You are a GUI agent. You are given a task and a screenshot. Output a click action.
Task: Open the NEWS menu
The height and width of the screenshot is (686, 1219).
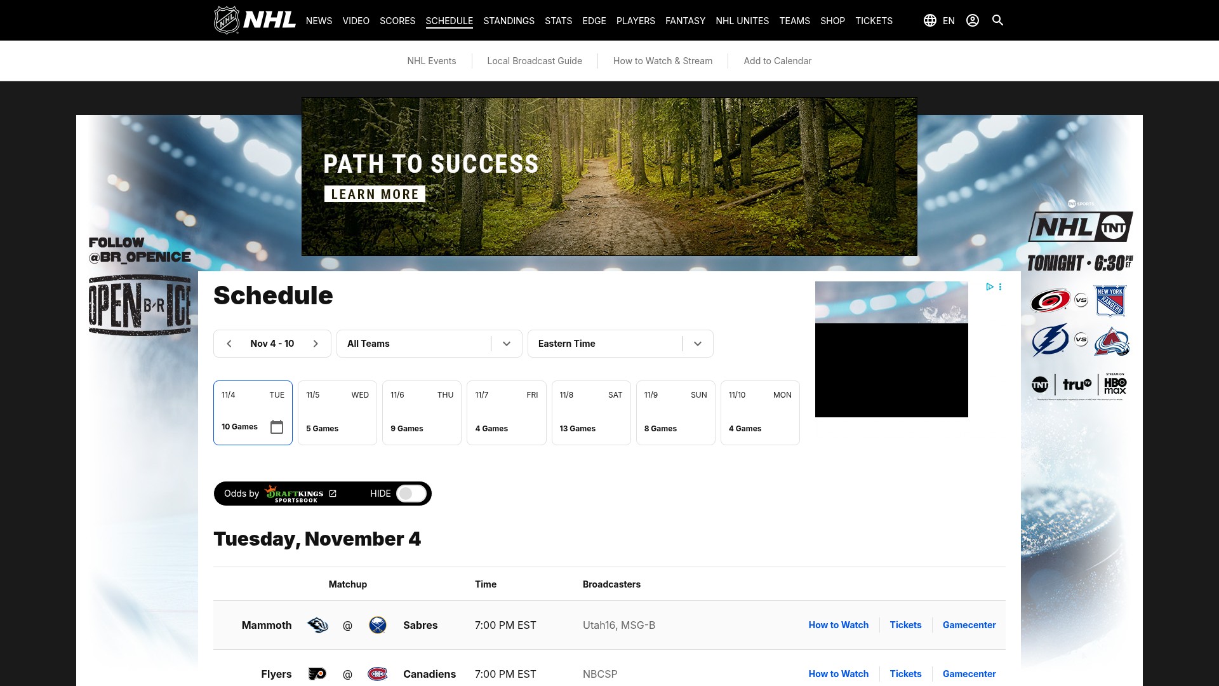click(319, 21)
